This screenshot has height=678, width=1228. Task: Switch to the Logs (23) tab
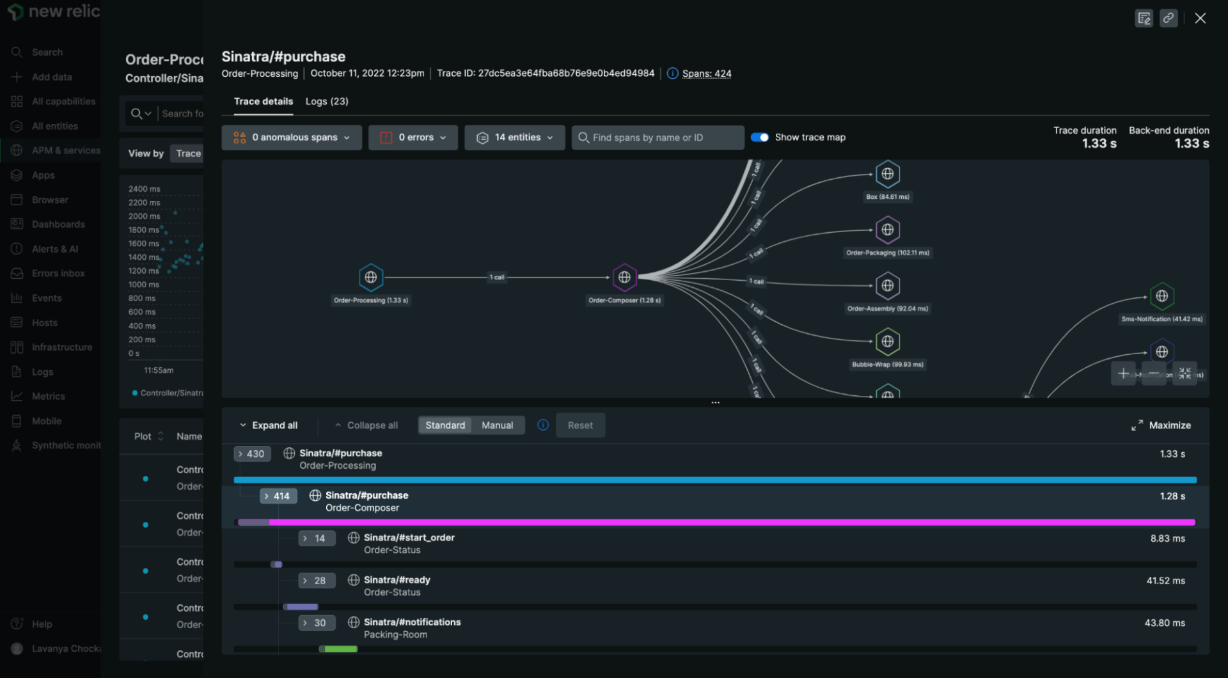pyautogui.click(x=327, y=101)
